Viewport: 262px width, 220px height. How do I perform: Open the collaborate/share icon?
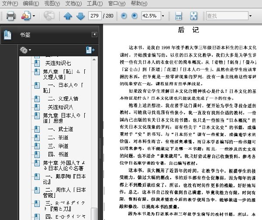(x=26, y=16)
